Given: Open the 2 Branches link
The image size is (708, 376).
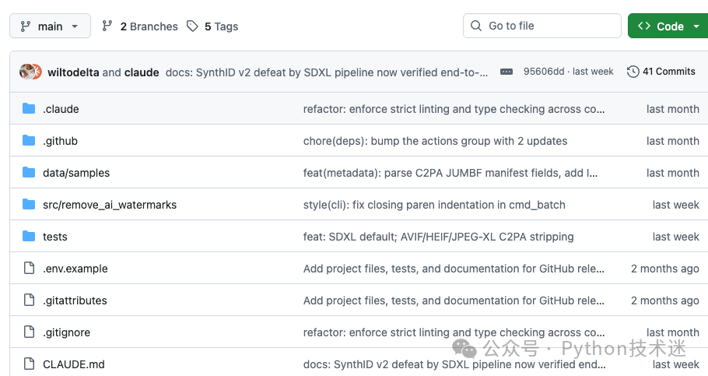Looking at the screenshot, I should [x=149, y=26].
